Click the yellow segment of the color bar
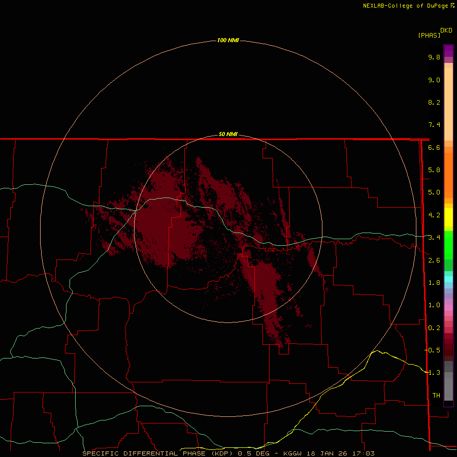Screen dimensions: 457x457 point(448,217)
